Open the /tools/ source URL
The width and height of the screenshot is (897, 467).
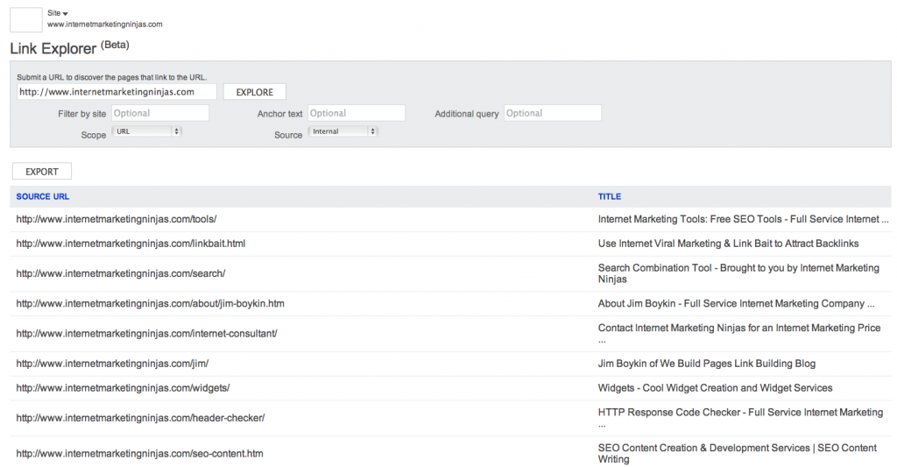(x=117, y=219)
